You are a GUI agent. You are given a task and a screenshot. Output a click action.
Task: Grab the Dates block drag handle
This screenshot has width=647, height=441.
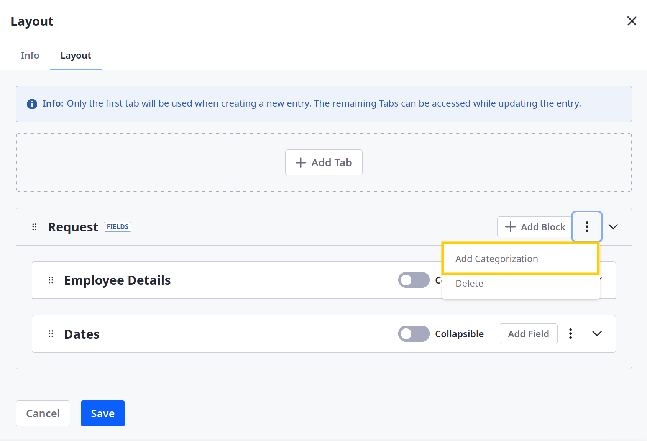click(x=51, y=334)
